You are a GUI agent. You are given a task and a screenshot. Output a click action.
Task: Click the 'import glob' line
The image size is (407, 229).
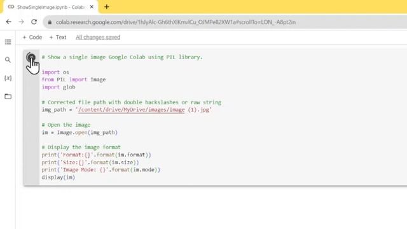point(59,87)
